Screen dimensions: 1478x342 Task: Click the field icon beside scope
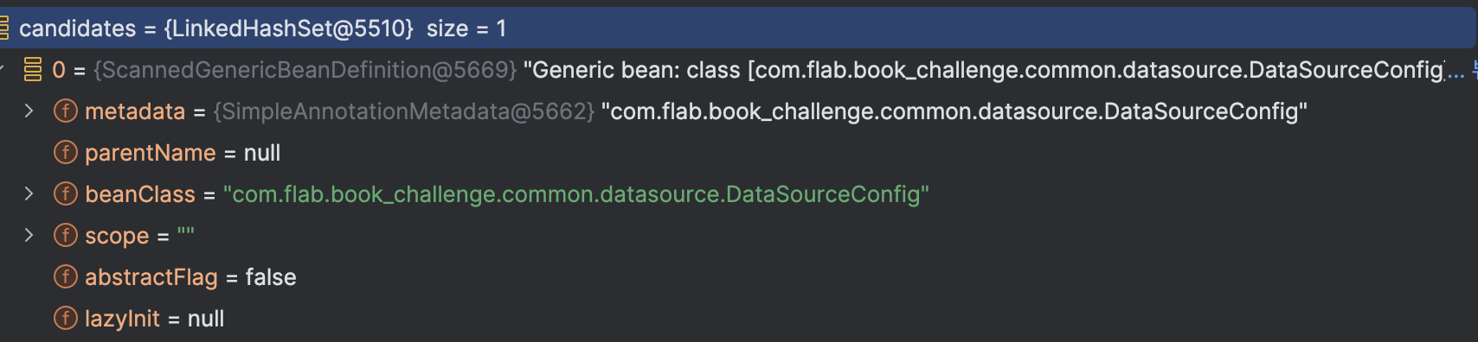[65, 236]
